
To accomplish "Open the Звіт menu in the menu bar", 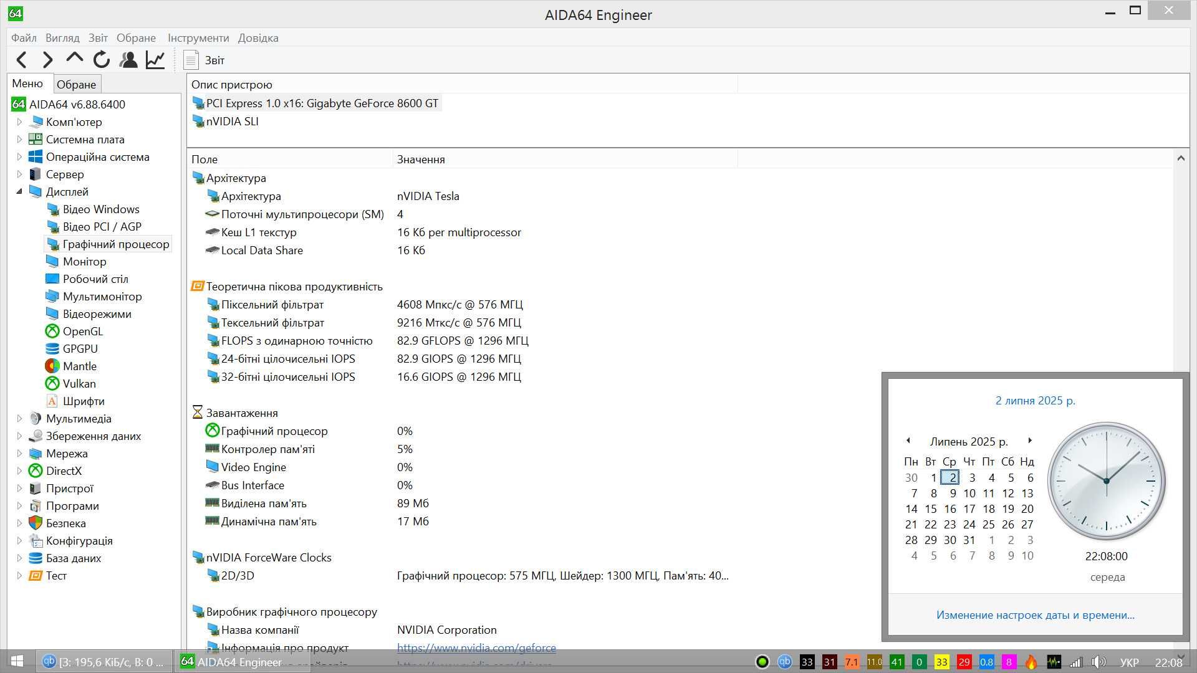I will pos(98,38).
